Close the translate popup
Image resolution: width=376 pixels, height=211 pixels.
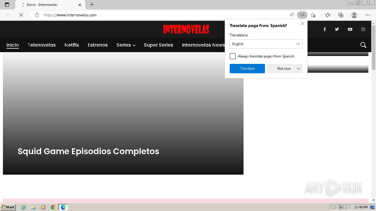click(303, 23)
